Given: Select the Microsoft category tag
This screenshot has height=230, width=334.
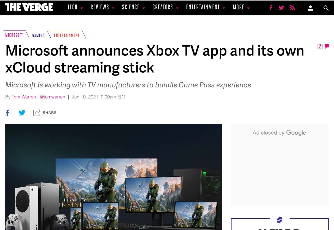Looking at the screenshot, I should (14, 35).
